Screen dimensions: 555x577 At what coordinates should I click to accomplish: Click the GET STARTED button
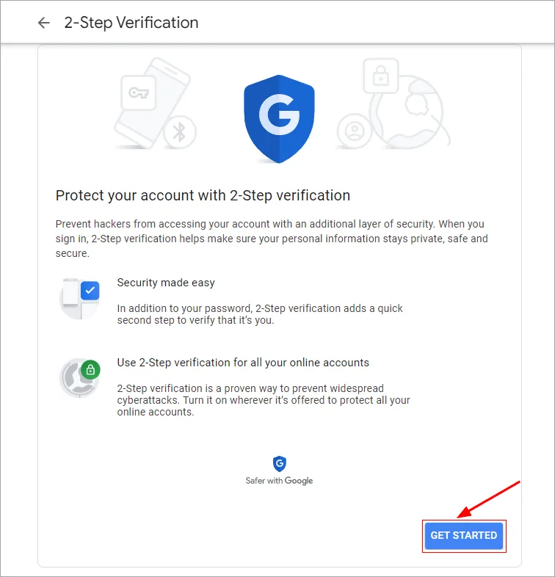tap(464, 535)
